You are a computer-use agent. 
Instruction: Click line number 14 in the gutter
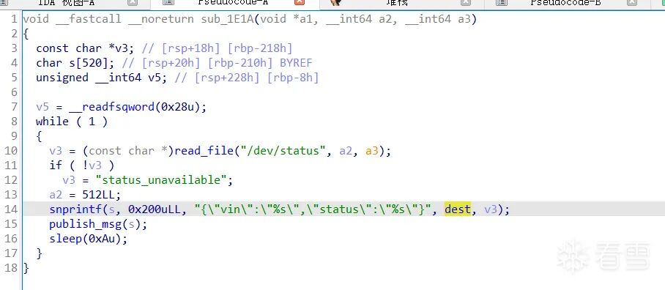click(12, 209)
